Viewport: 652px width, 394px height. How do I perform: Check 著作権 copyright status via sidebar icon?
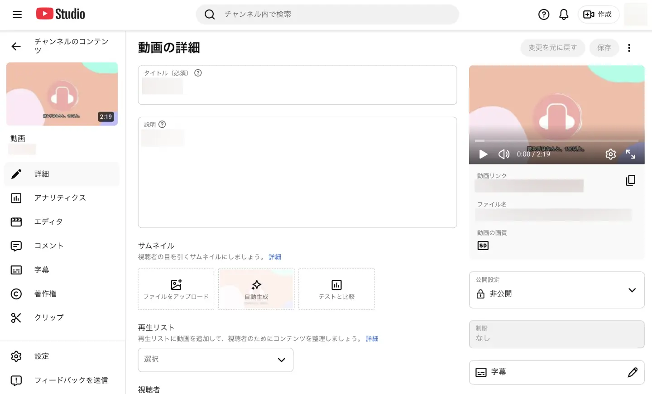click(x=16, y=293)
